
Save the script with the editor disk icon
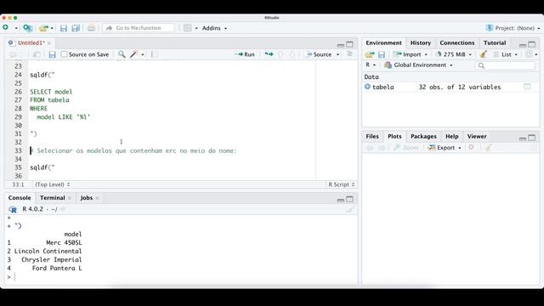(52, 54)
